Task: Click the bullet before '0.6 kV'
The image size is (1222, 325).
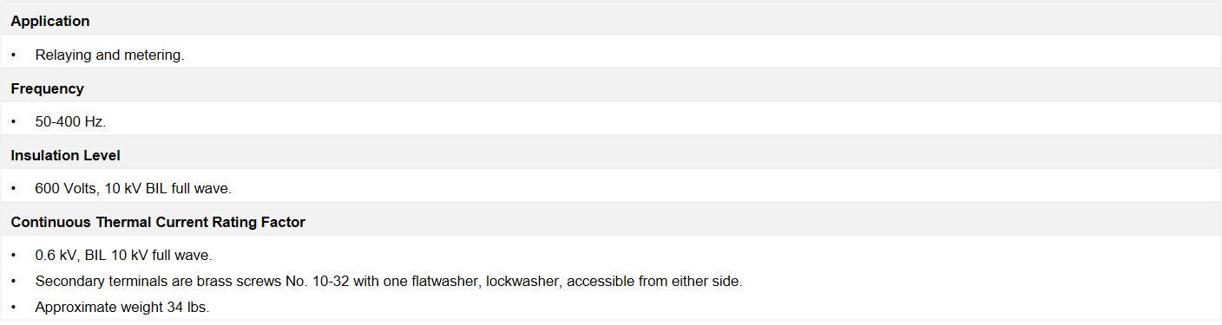Action: [14, 256]
